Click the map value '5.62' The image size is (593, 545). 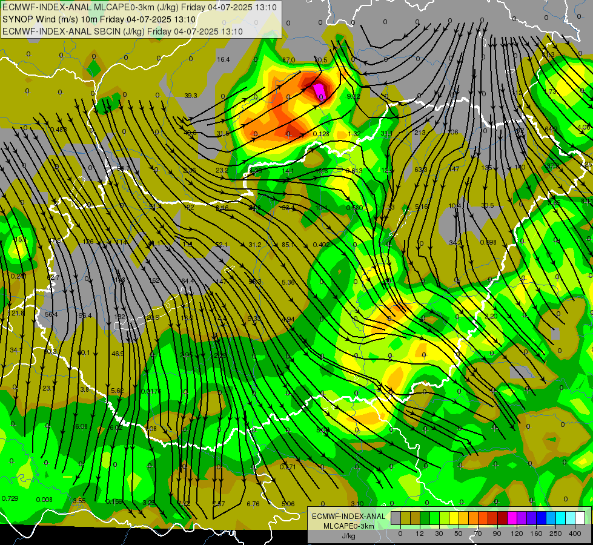tap(118, 391)
